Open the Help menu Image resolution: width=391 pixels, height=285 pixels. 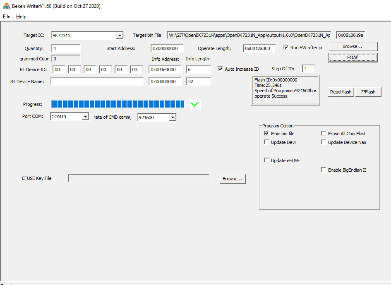click(x=21, y=17)
